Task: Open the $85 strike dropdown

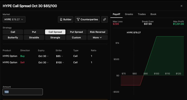Action: [x=59, y=56]
